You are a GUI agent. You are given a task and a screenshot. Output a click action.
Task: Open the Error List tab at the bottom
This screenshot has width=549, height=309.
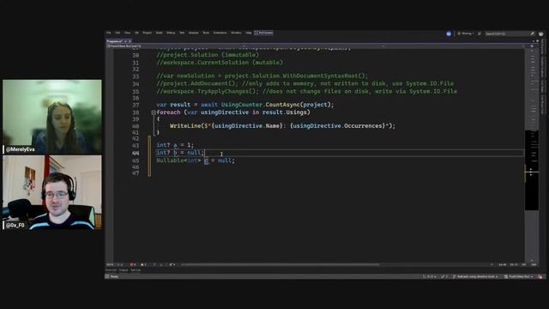tap(111, 270)
